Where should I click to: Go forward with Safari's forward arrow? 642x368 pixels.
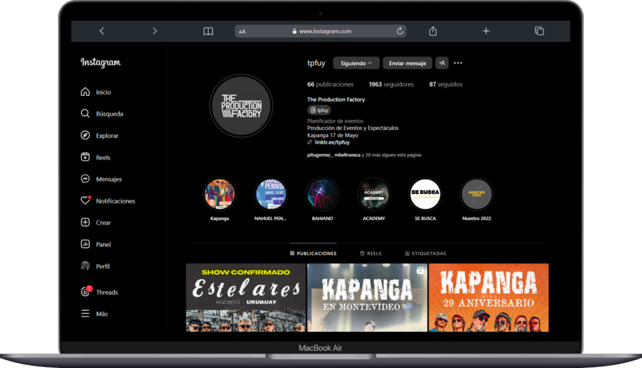point(154,31)
